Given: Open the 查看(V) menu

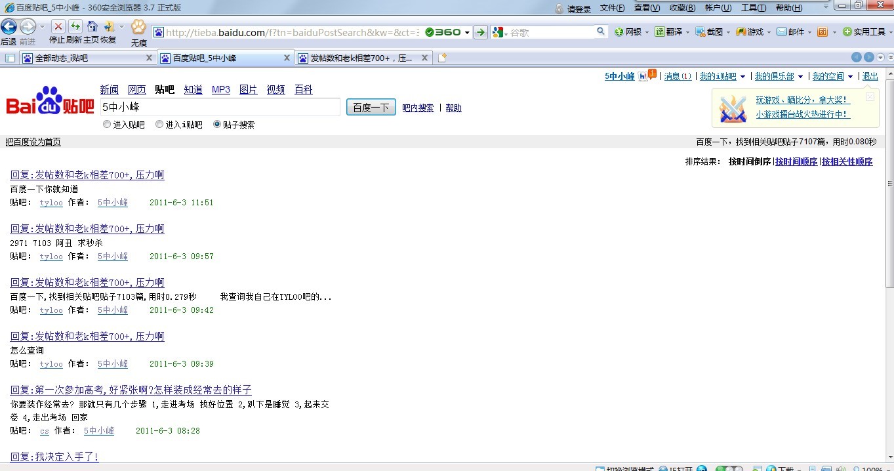Looking at the screenshot, I should click(x=647, y=8).
